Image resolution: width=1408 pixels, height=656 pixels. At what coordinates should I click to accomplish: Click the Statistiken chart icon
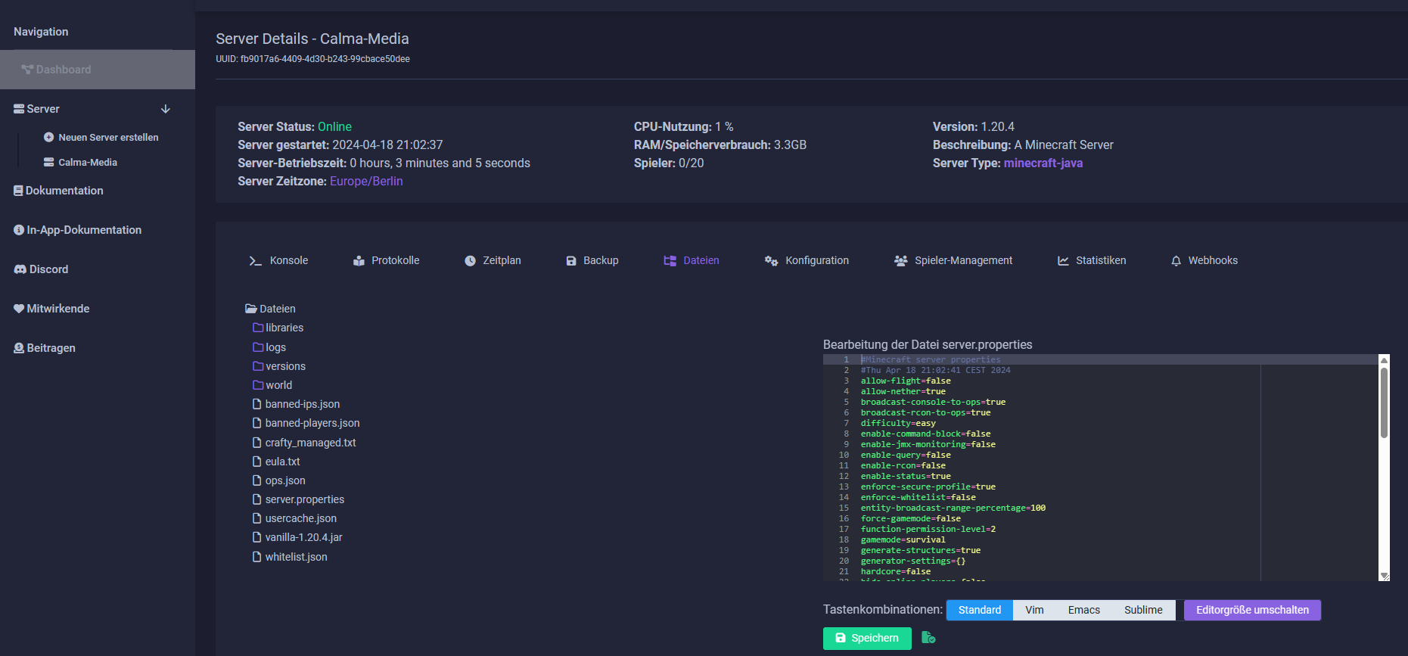point(1063,260)
